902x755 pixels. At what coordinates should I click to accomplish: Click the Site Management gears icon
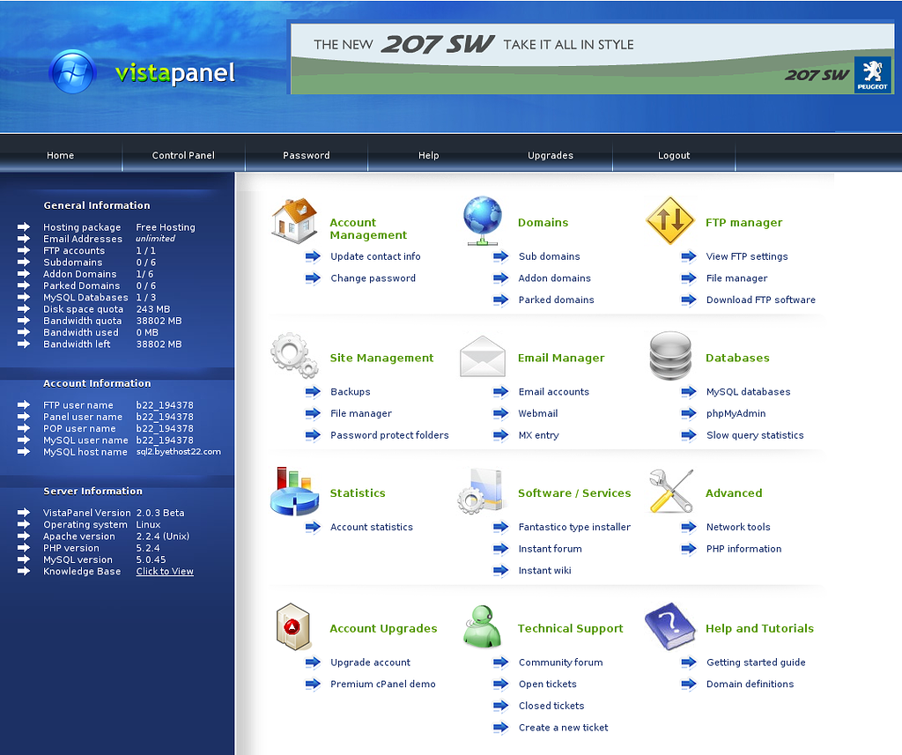tap(293, 354)
